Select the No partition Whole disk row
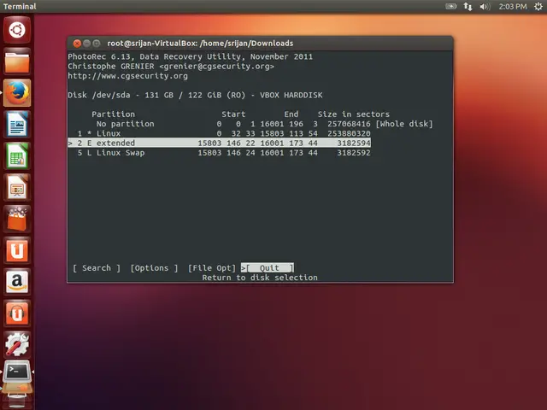The width and height of the screenshot is (547, 410). (250, 124)
